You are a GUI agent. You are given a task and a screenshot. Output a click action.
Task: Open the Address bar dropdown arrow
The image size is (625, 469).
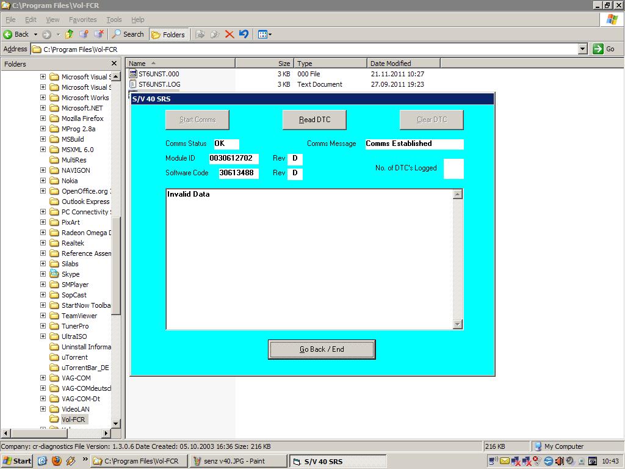pos(583,49)
